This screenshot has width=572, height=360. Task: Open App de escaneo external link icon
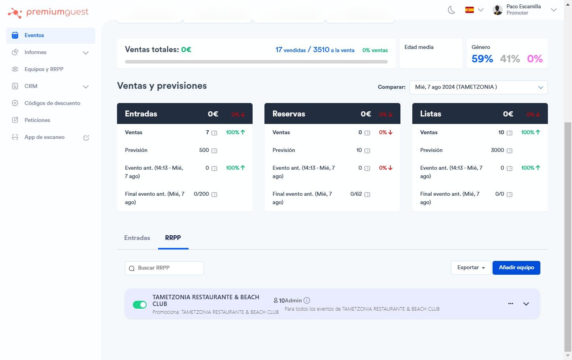click(86, 137)
